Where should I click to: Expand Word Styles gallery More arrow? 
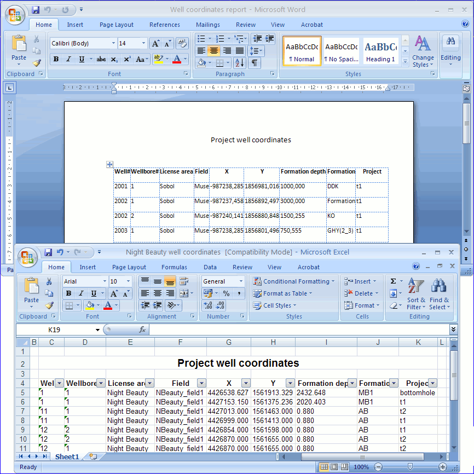tap(406, 62)
